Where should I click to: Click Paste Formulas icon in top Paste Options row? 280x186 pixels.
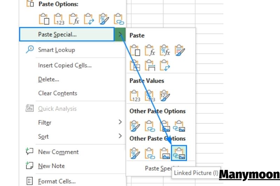[x=73, y=19]
